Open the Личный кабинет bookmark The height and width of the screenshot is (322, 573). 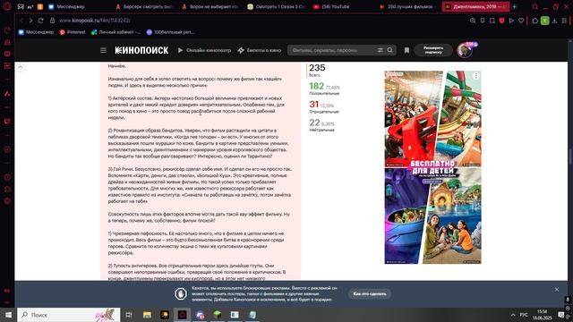click(x=115, y=32)
